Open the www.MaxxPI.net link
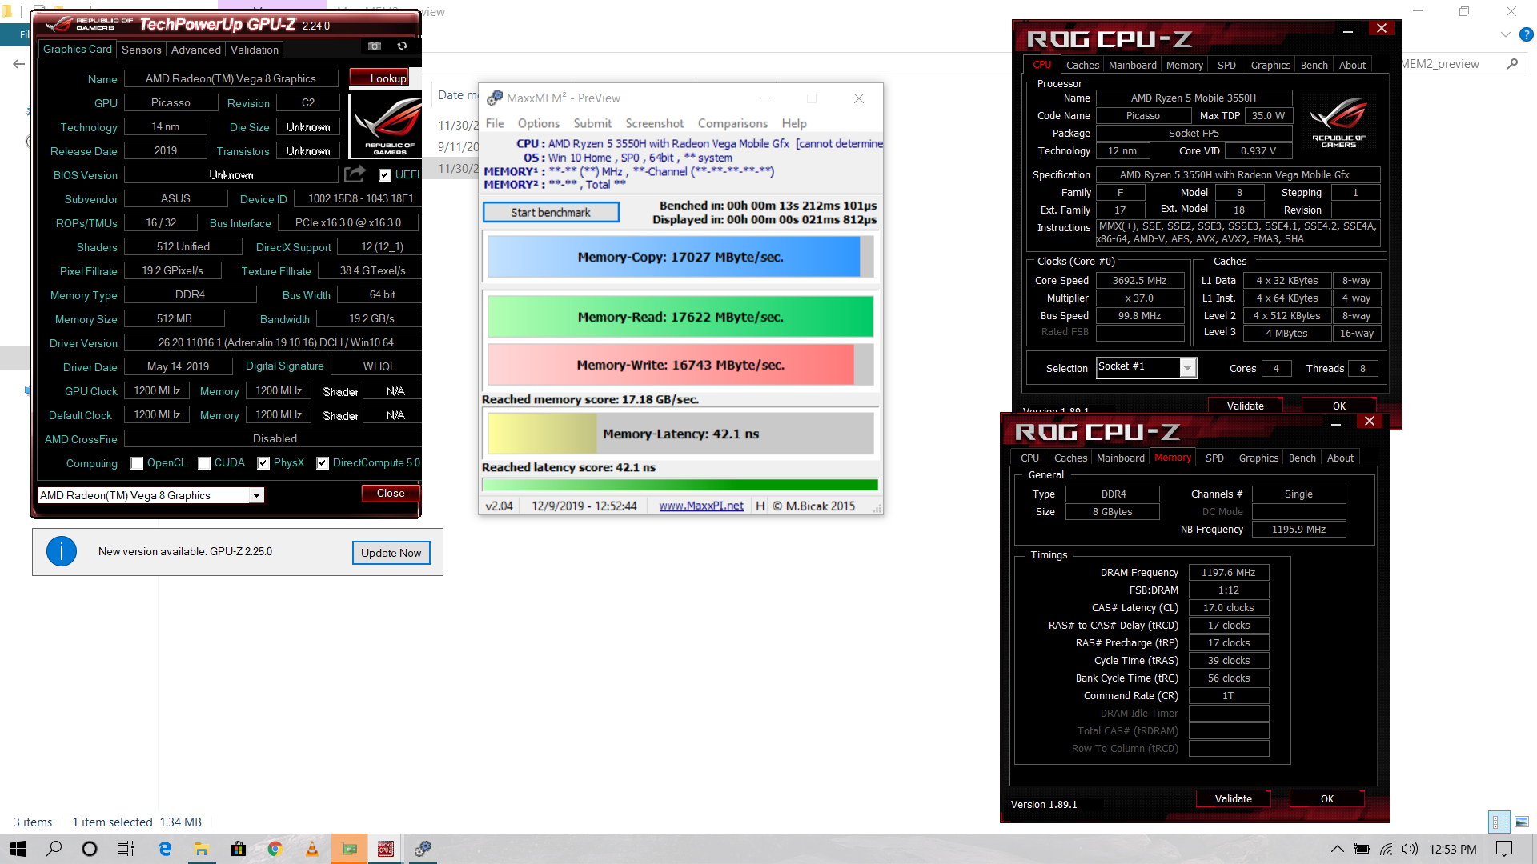1537x864 pixels. 701,506
